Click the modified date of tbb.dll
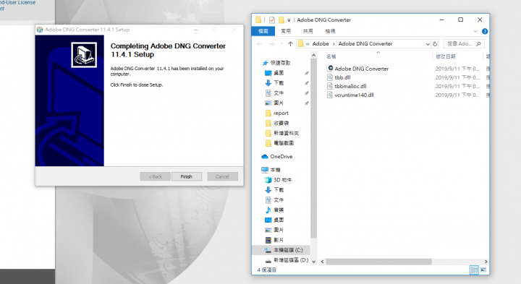The width and height of the screenshot is (521, 284). point(457,77)
